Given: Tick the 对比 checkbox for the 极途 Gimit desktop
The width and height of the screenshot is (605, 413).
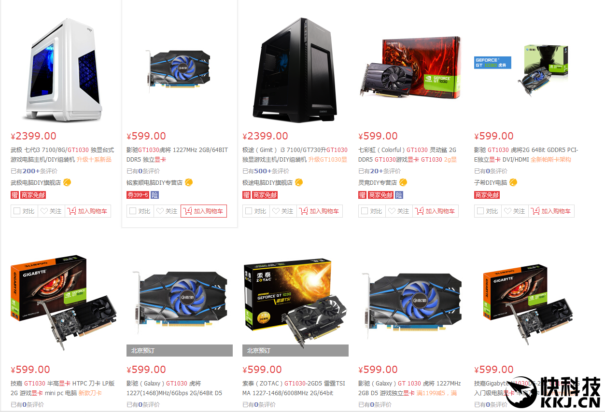Looking at the screenshot, I should [x=249, y=211].
